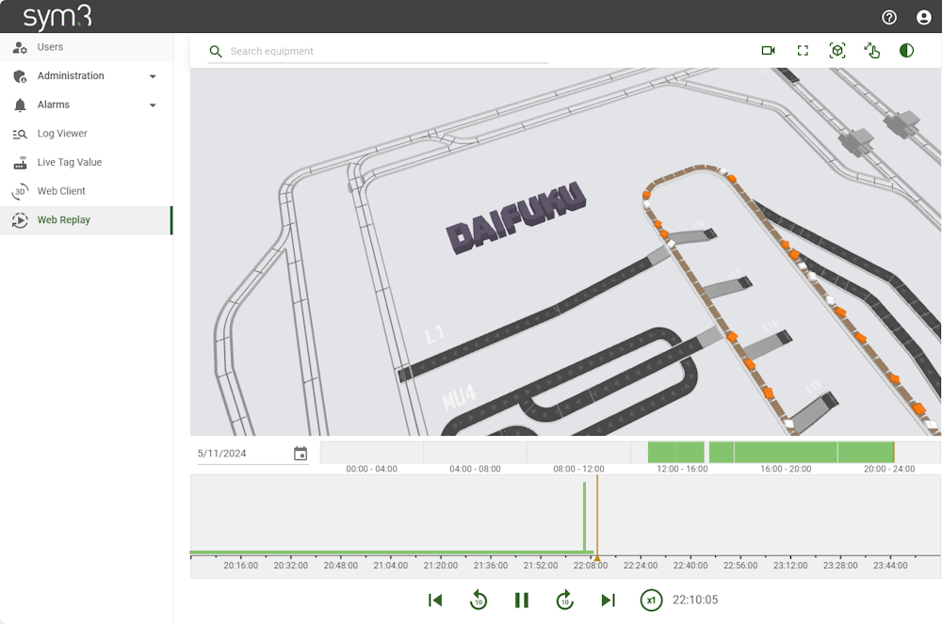This screenshot has width=942, height=624.
Task: Expand the Alarms menu arrow
Action: [153, 105]
